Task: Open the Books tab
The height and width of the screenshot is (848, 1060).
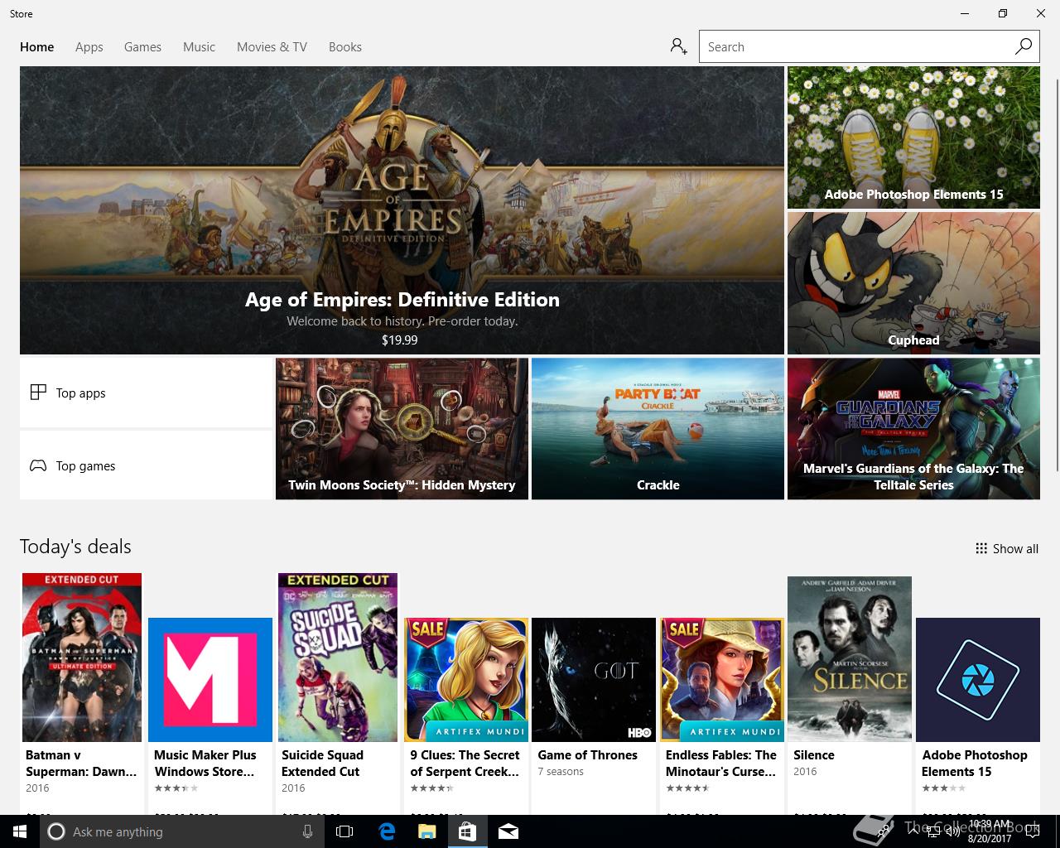Action: pyautogui.click(x=345, y=47)
